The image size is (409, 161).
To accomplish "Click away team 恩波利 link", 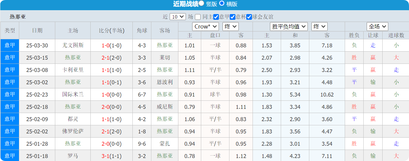I will 165,82.
